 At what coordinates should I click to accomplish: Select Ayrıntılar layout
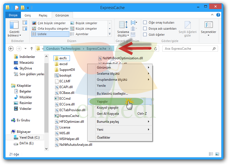coord(79,34)
